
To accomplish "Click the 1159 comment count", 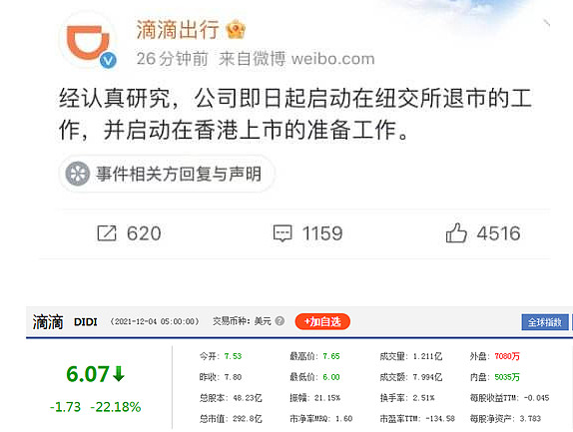I will (x=322, y=233).
